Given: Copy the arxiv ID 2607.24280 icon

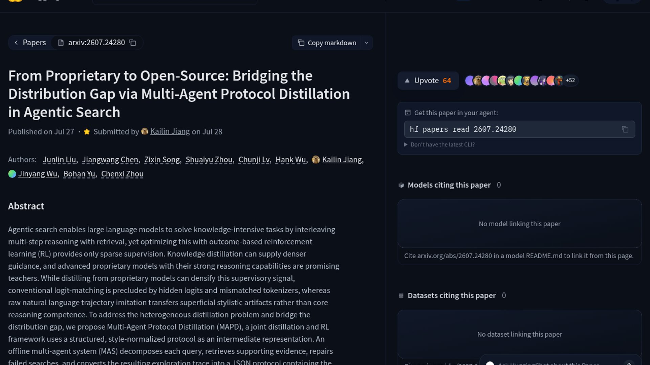Looking at the screenshot, I should [133, 43].
